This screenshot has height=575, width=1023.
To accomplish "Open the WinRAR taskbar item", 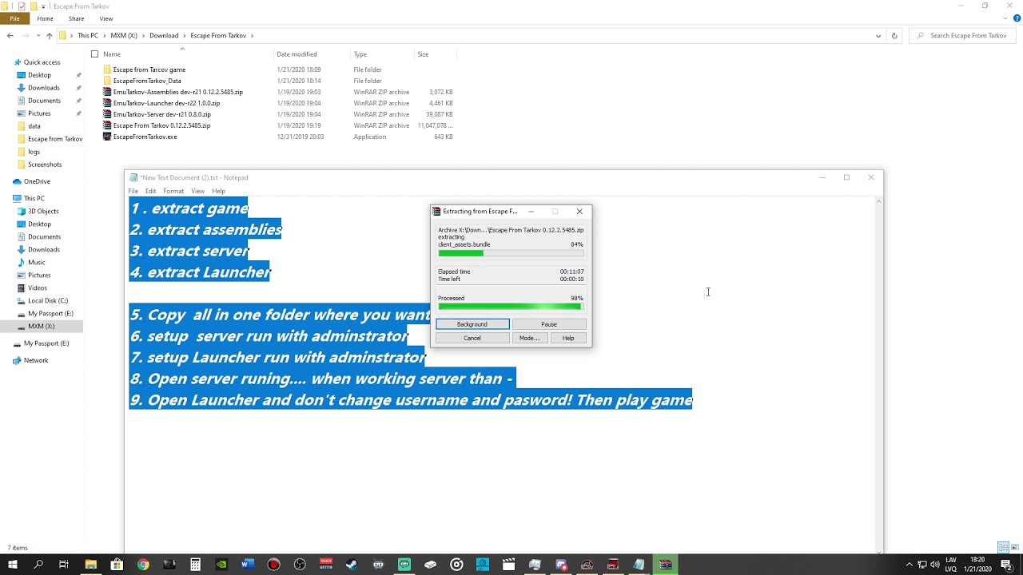I will click(665, 565).
